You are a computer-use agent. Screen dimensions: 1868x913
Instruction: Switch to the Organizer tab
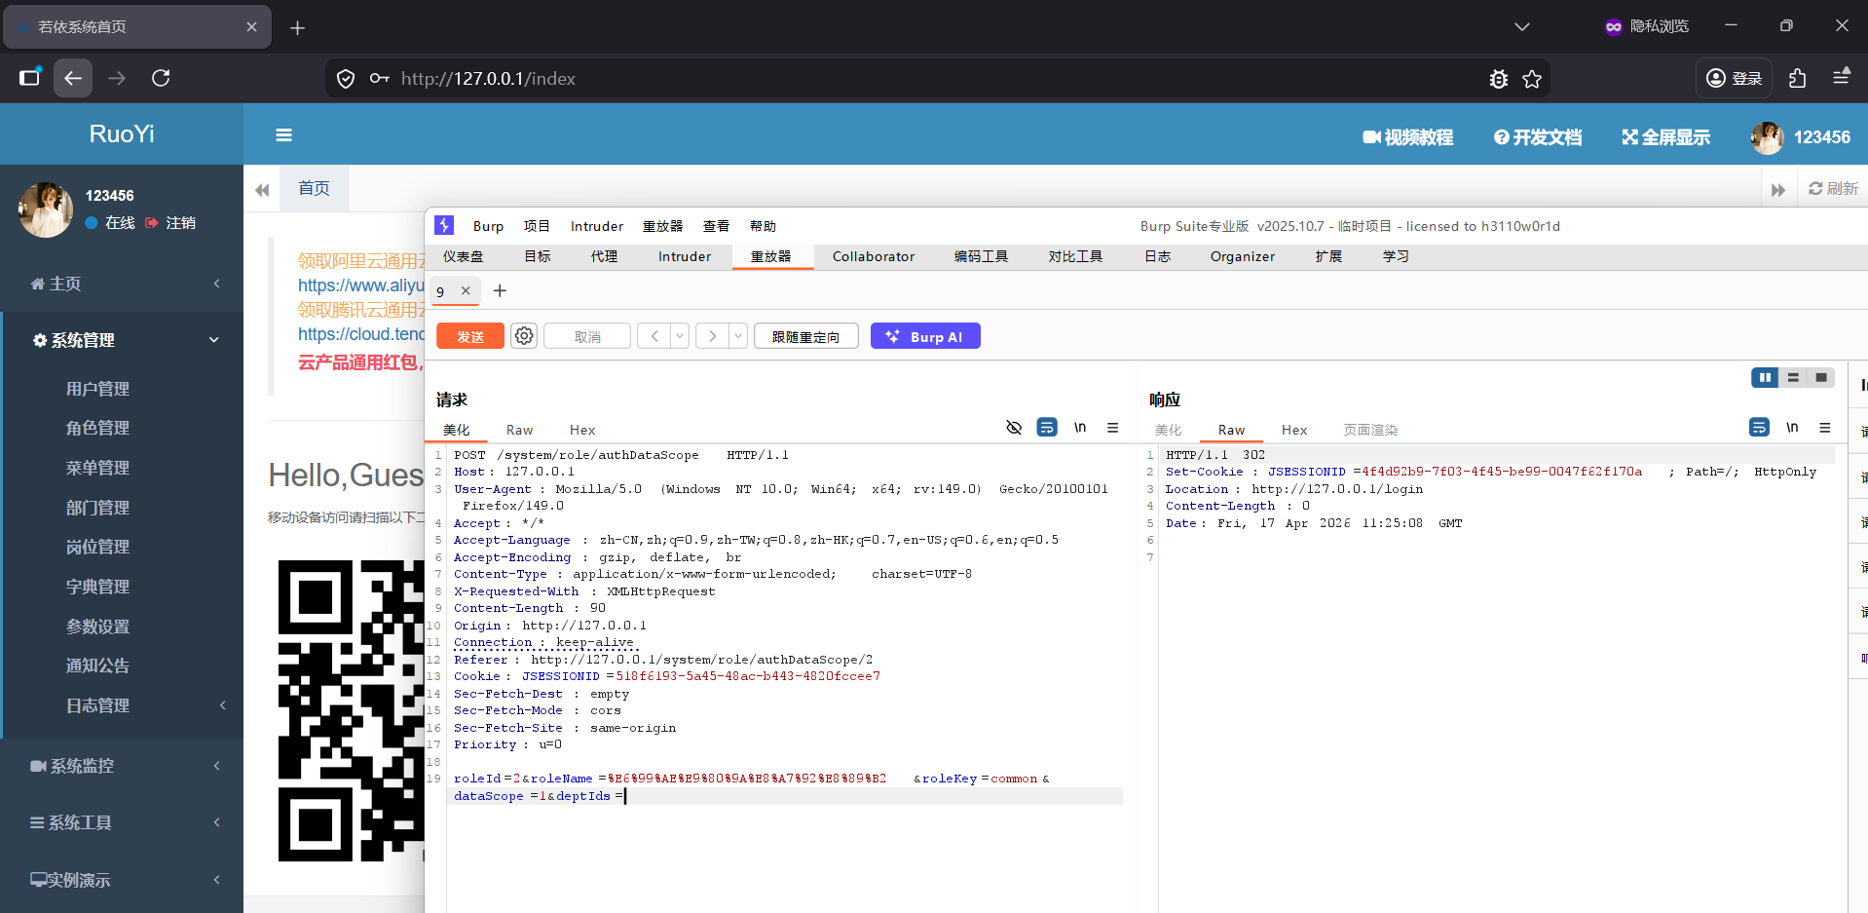[1243, 256]
